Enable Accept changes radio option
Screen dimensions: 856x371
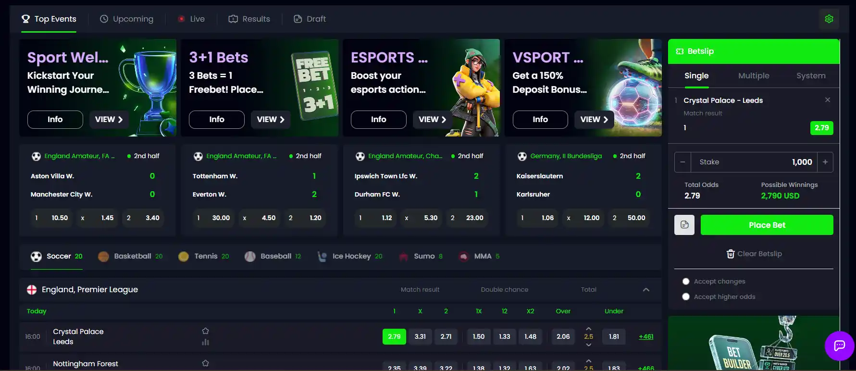point(686,282)
